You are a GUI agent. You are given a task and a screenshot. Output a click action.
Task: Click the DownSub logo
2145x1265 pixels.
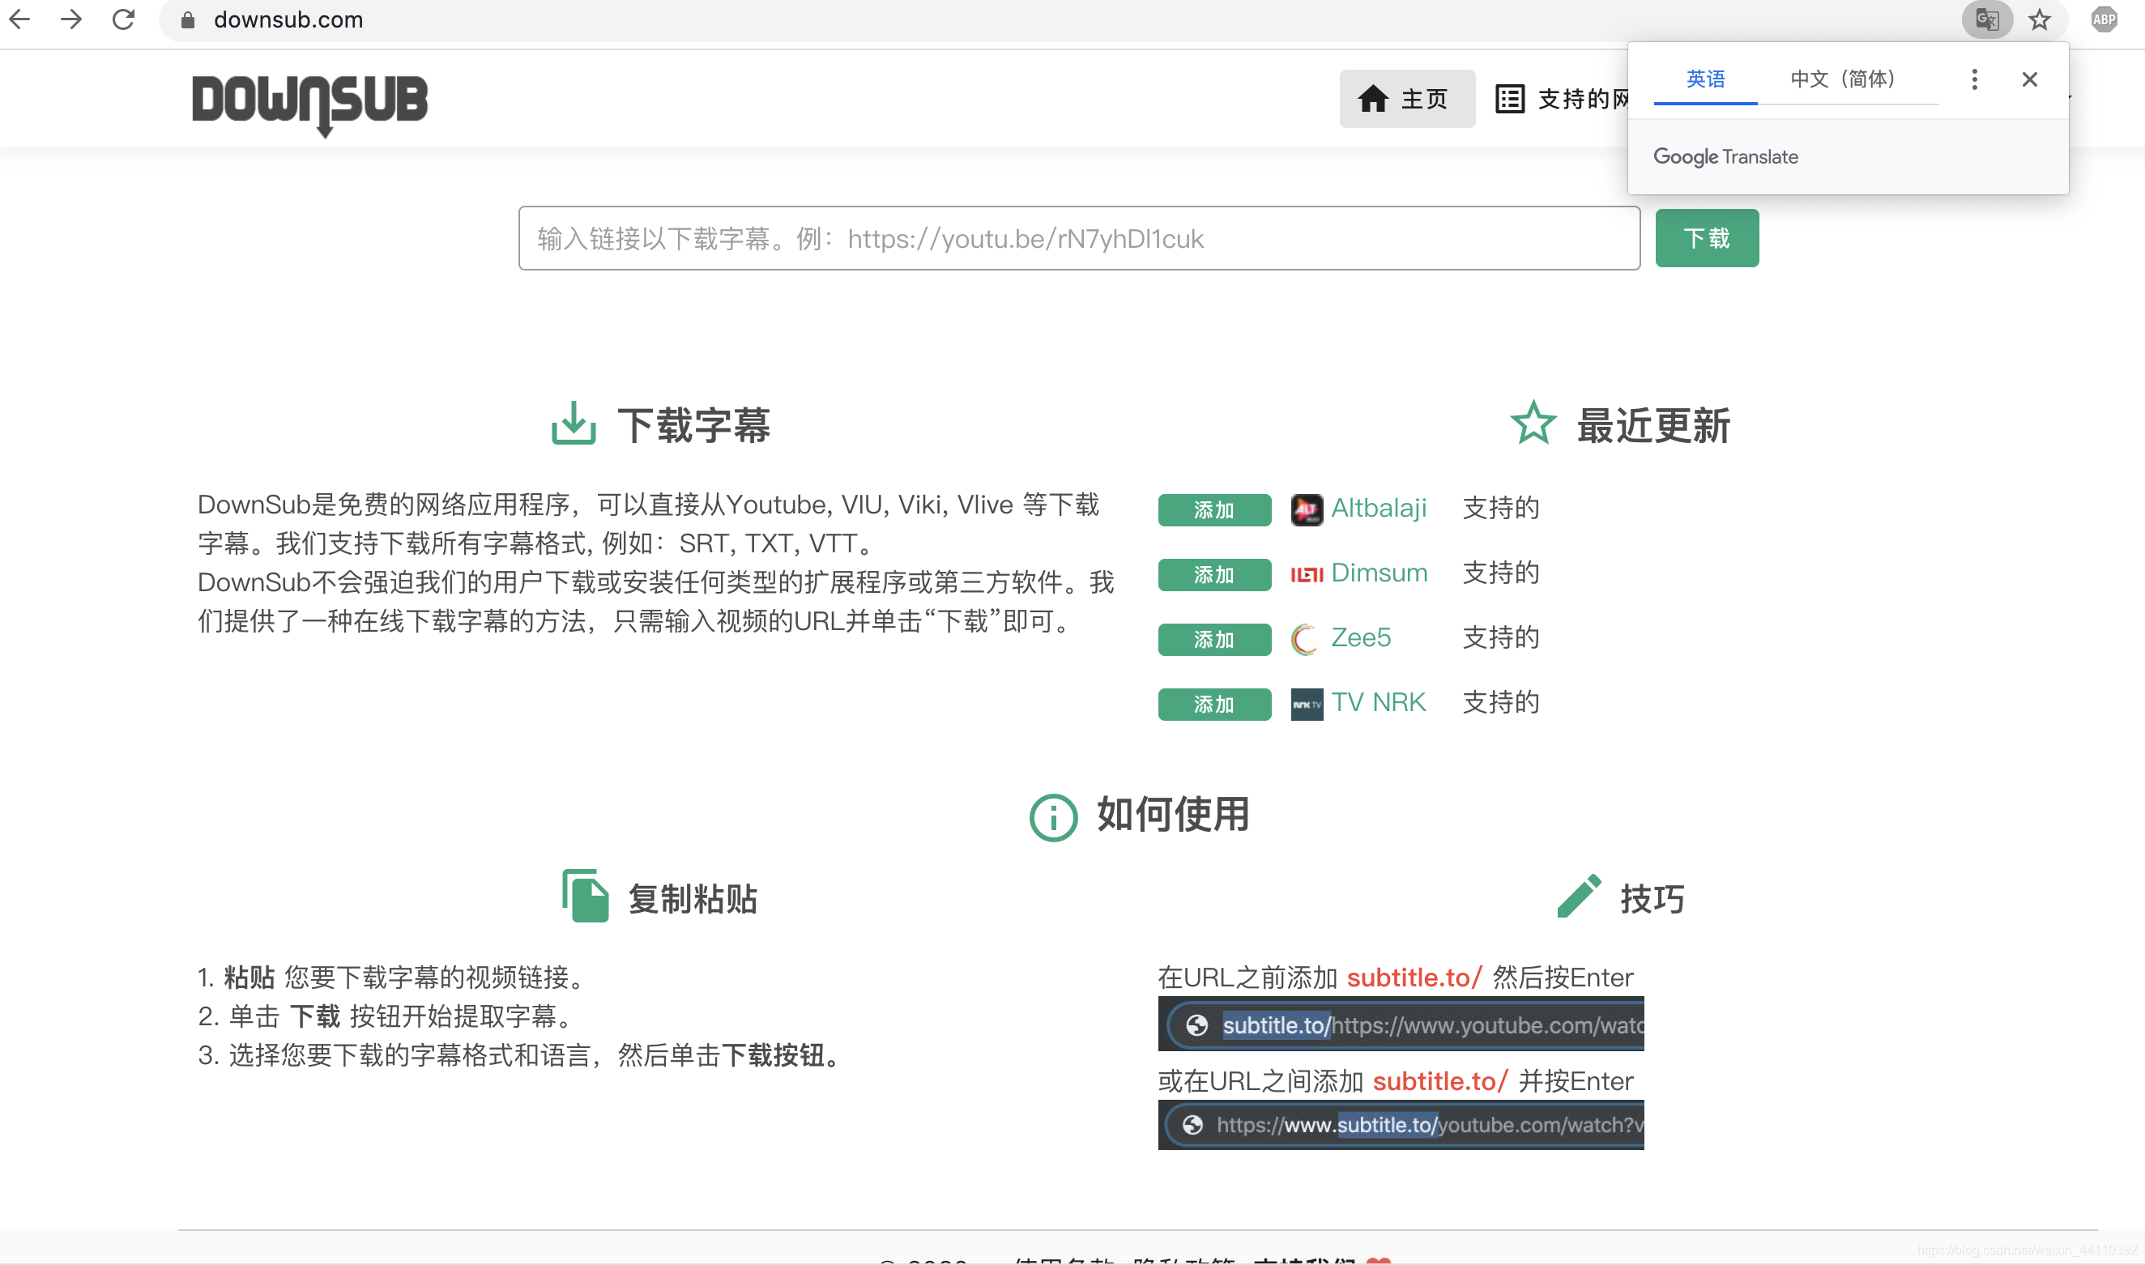tap(310, 102)
